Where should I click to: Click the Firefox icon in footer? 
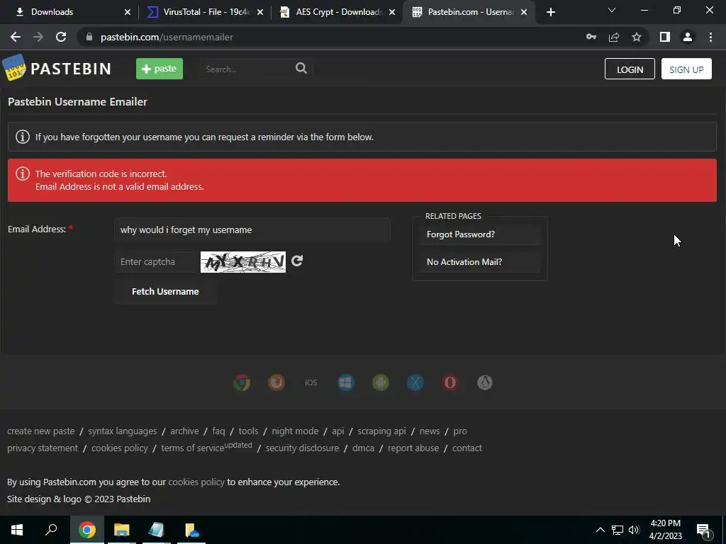tap(277, 382)
